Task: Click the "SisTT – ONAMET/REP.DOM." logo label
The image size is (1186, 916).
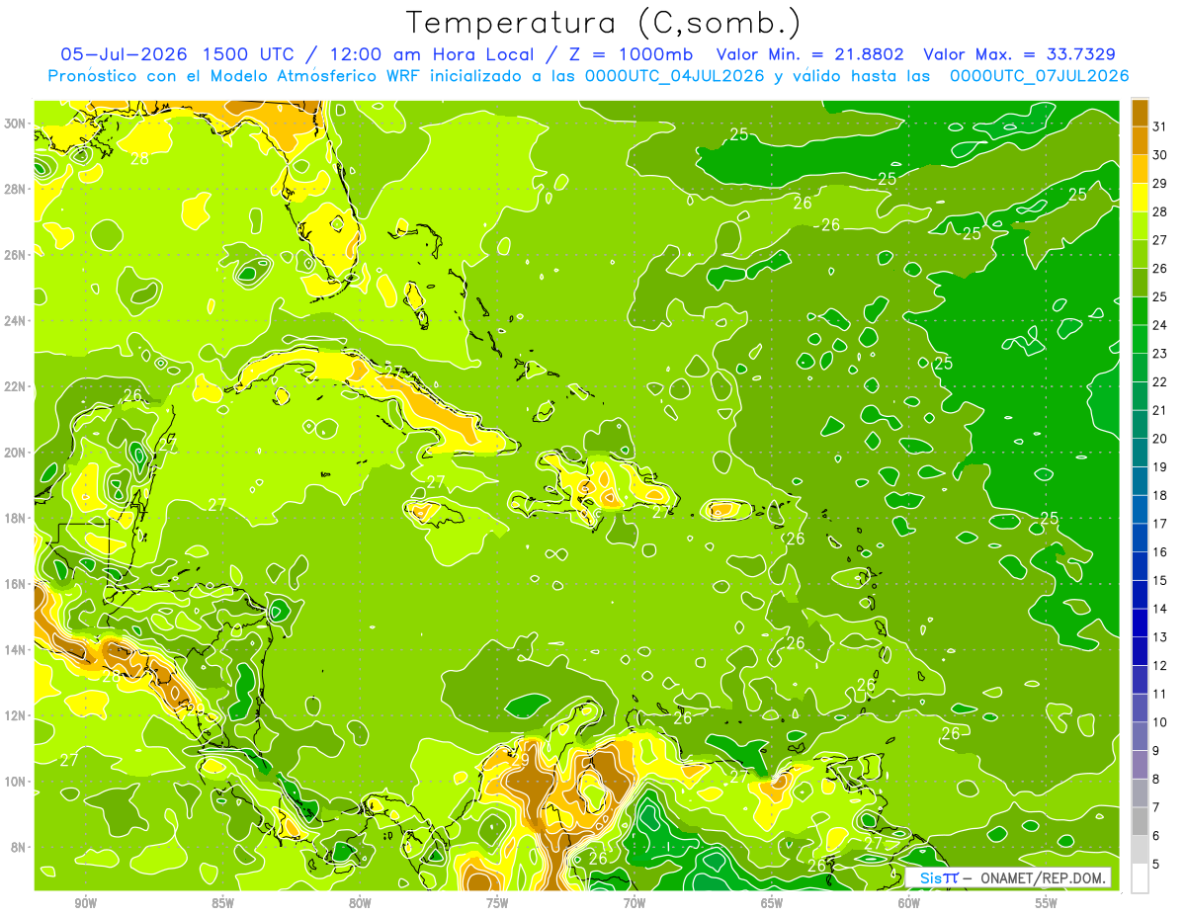Action: click(x=1008, y=877)
